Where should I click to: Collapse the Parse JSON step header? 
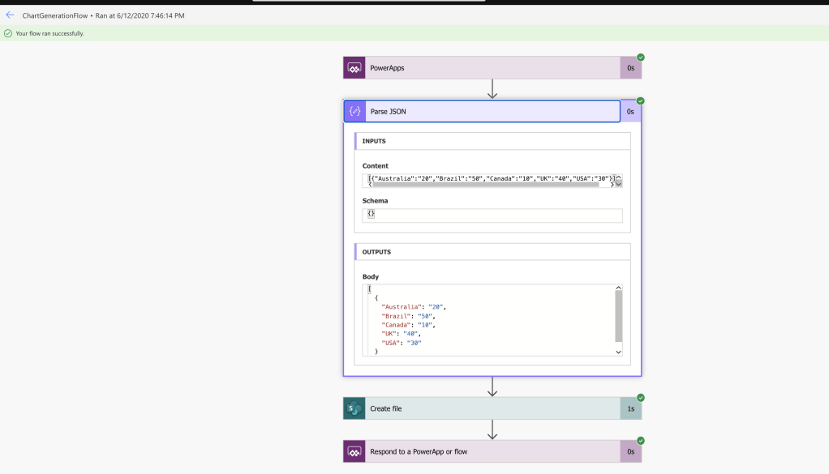487,112
